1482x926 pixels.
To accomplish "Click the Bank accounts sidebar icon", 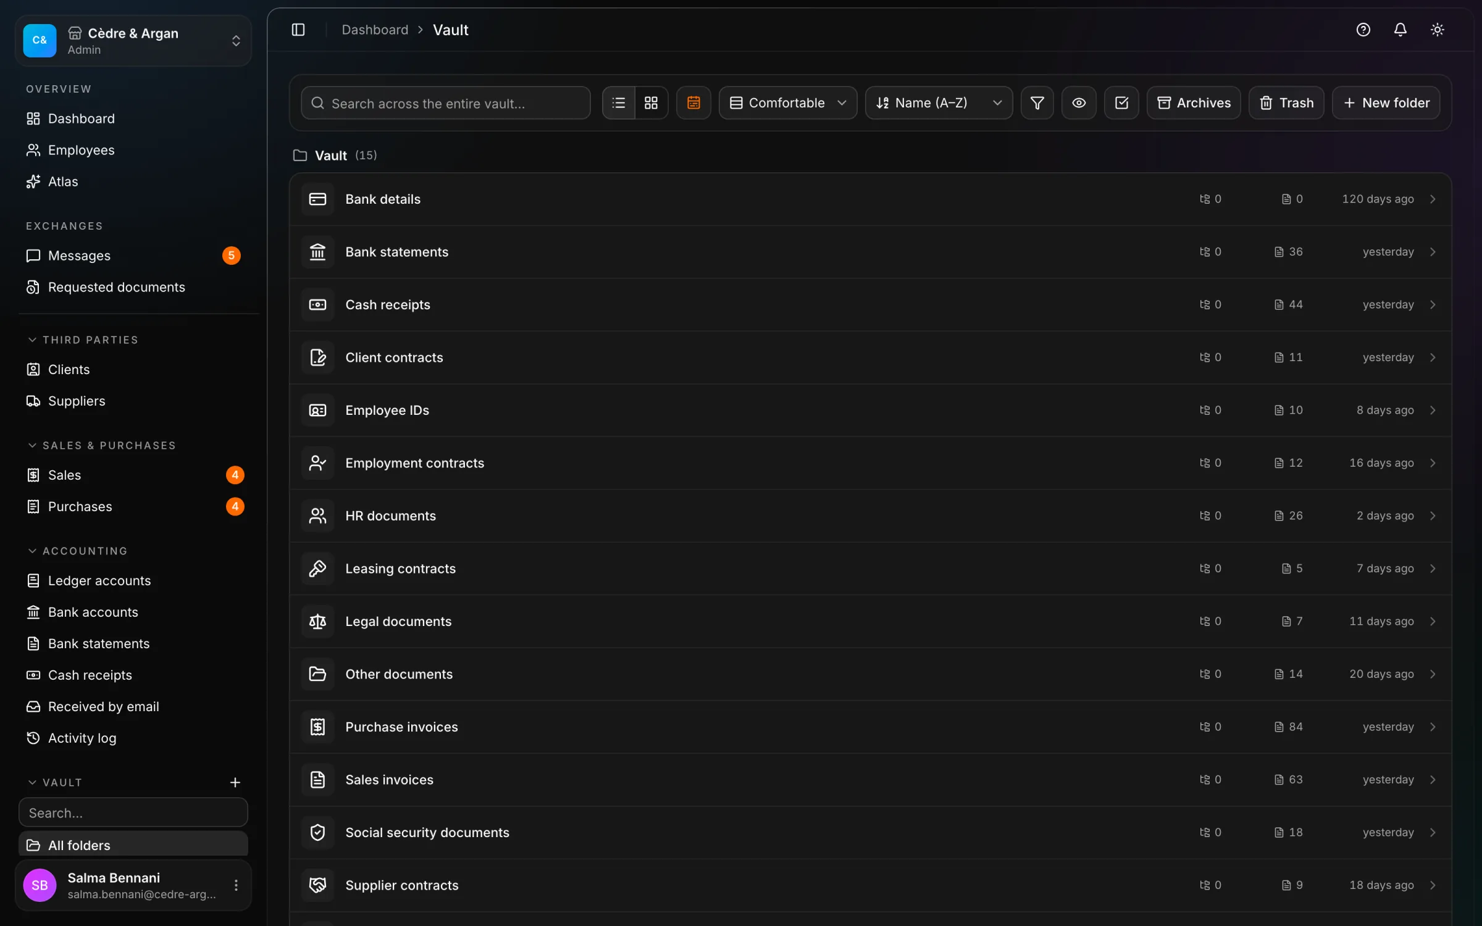I will (33, 612).
